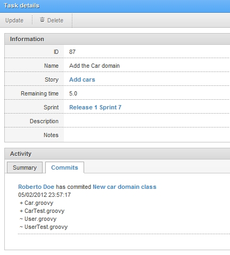
Task: Open the New car domain class commit
Action: tap(125, 187)
